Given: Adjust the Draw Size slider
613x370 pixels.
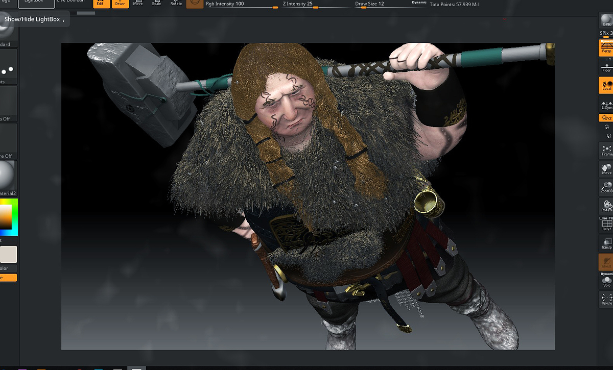Looking at the screenshot, I should [x=390, y=5].
